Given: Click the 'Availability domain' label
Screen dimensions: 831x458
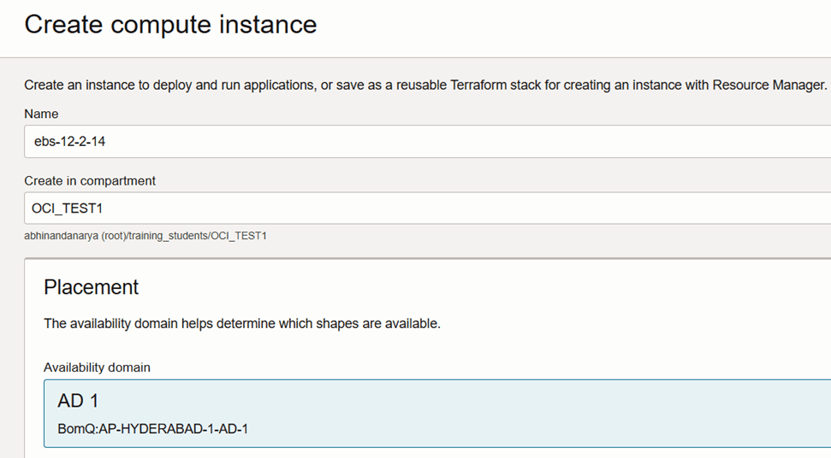Looking at the screenshot, I should [97, 367].
